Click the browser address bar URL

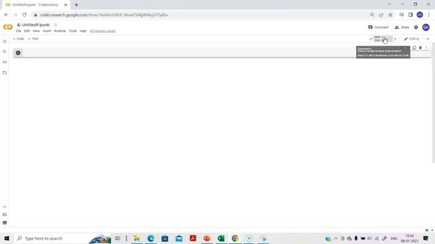(104, 15)
